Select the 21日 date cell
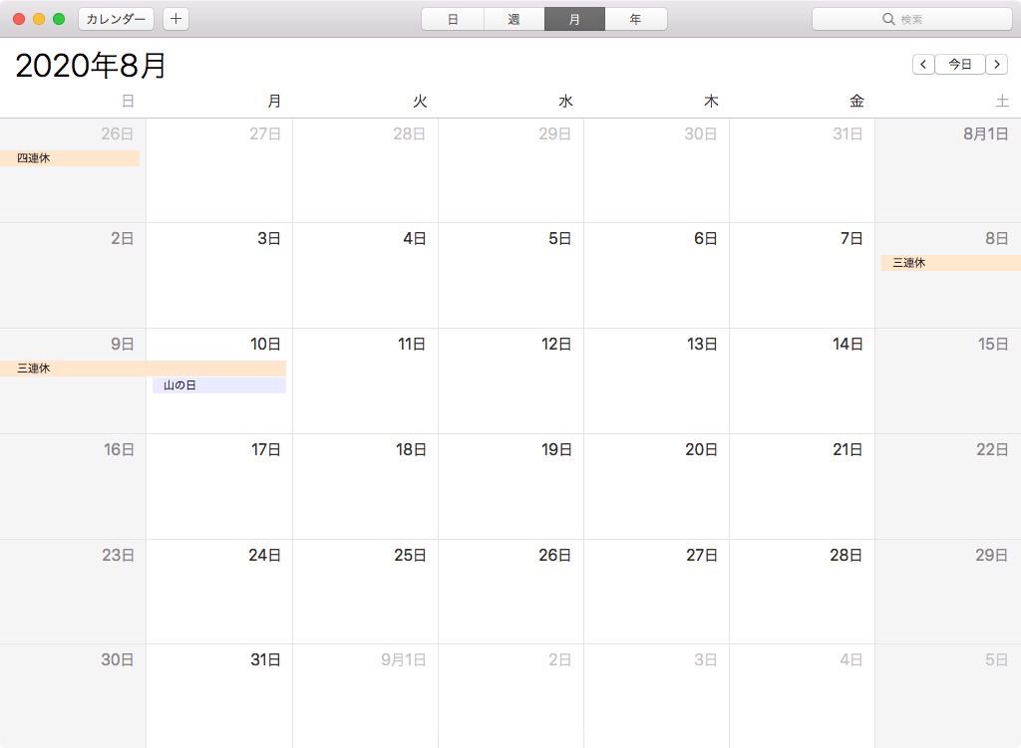This screenshot has width=1021, height=748. coord(803,486)
